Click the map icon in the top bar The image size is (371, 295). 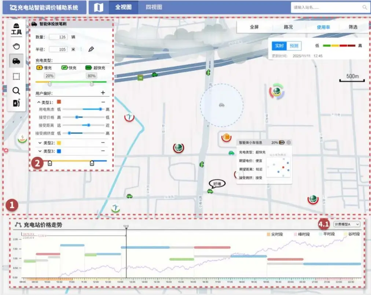[98, 7]
